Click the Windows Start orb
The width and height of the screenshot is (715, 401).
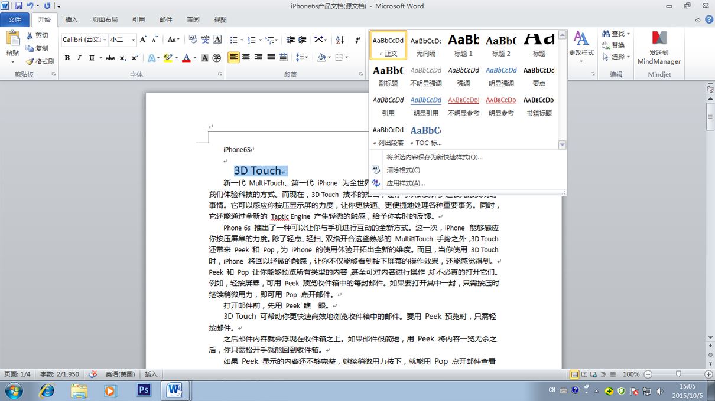[14, 390]
